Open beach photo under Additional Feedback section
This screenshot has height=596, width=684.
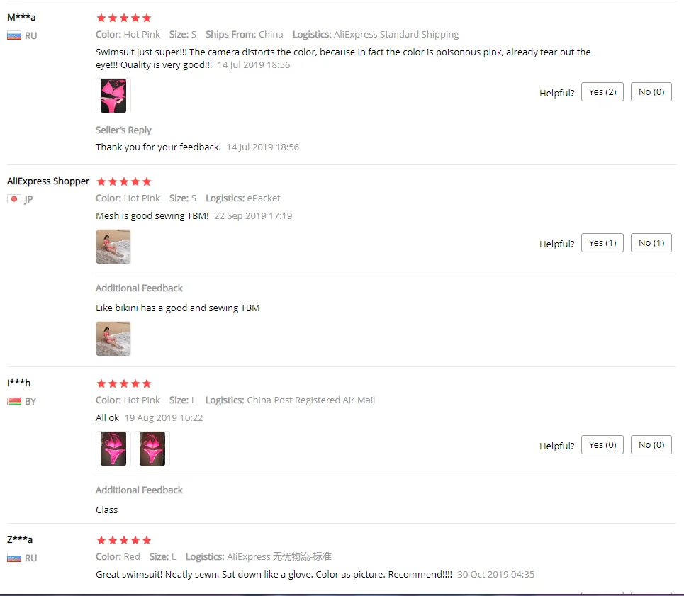[113, 339]
